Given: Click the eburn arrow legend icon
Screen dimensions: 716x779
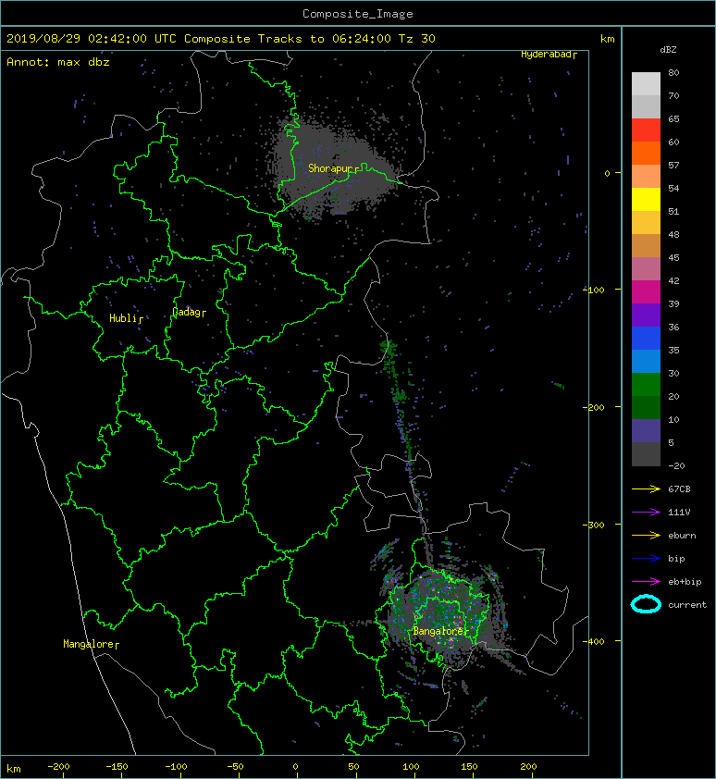Looking at the screenshot, I should pos(646,535).
